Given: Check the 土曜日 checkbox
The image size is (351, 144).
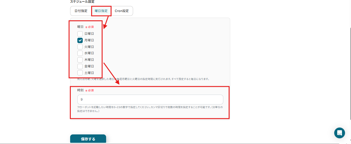Looking at the screenshot, I should 80,73.
